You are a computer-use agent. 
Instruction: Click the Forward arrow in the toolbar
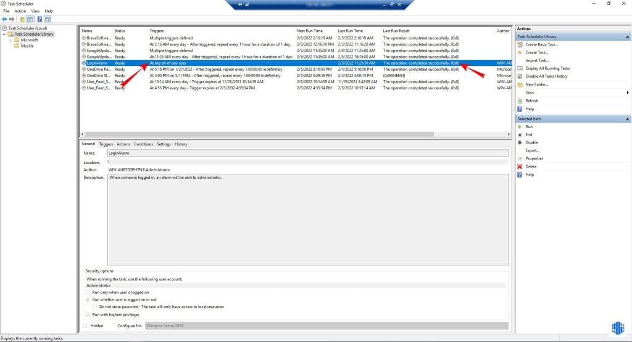click(12, 19)
